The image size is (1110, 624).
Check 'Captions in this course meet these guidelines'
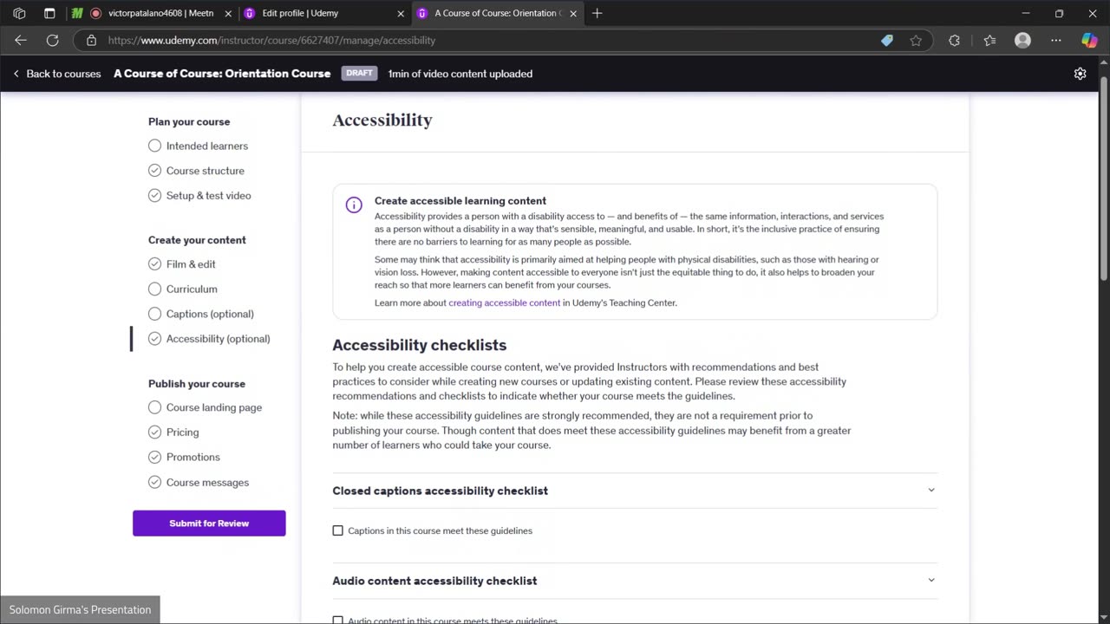click(337, 530)
